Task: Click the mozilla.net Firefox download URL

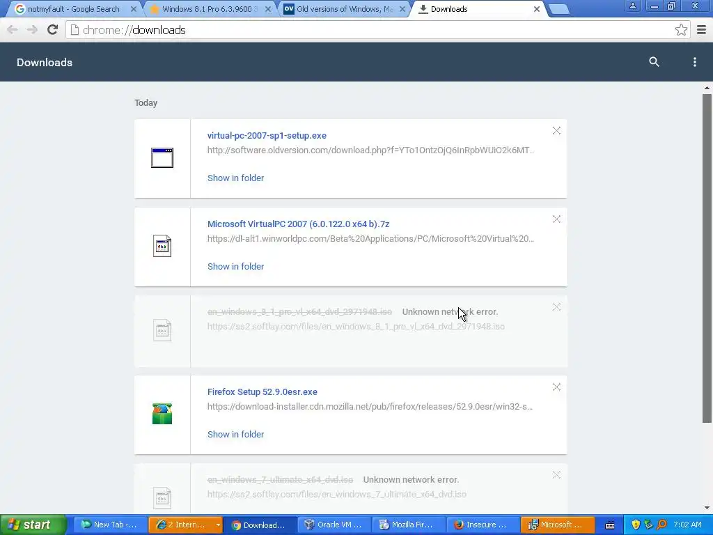Action: click(x=370, y=406)
